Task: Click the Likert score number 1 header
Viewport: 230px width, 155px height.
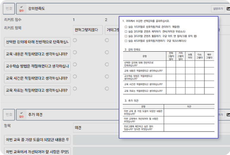Action: (74, 20)
